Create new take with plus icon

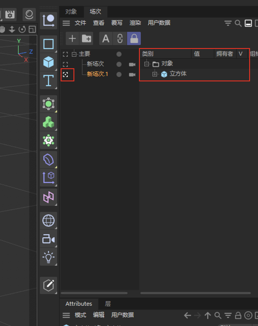coord(73,39)
